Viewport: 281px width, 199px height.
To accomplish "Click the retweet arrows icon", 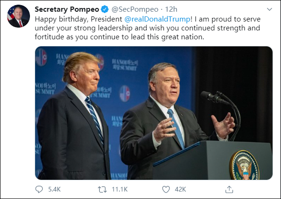I will pos(100,189).
